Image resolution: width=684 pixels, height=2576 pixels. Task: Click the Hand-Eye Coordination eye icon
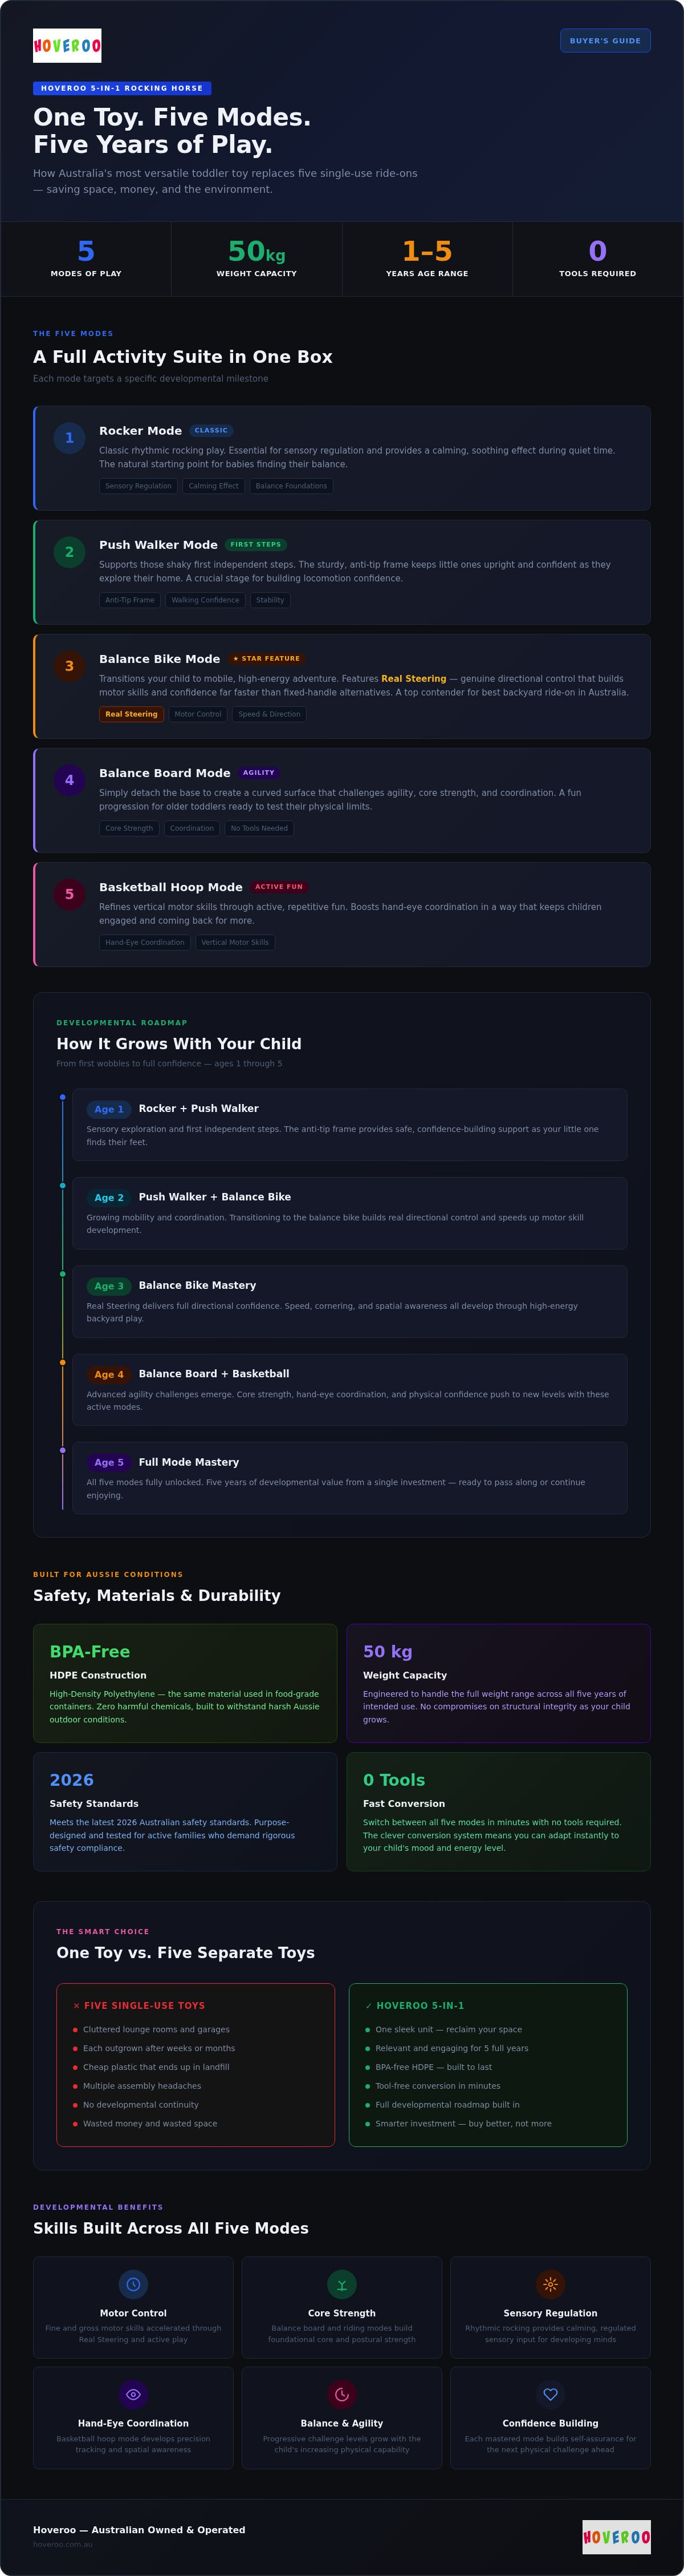(x=133, y=2395)
